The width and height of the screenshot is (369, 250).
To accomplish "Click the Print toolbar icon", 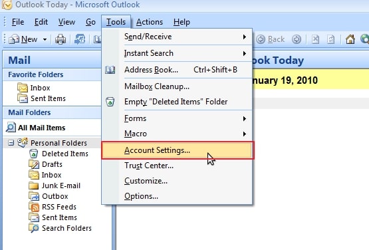I will [61, 39].
